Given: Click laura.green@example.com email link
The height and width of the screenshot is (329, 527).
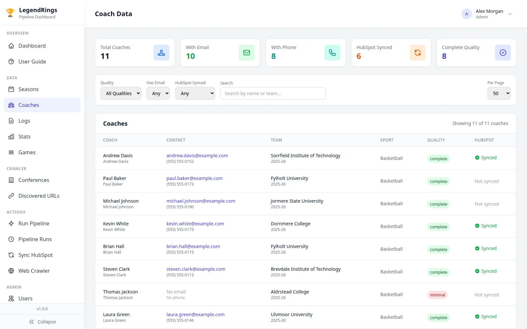Looking at the screenshot, I should [195, 315].
